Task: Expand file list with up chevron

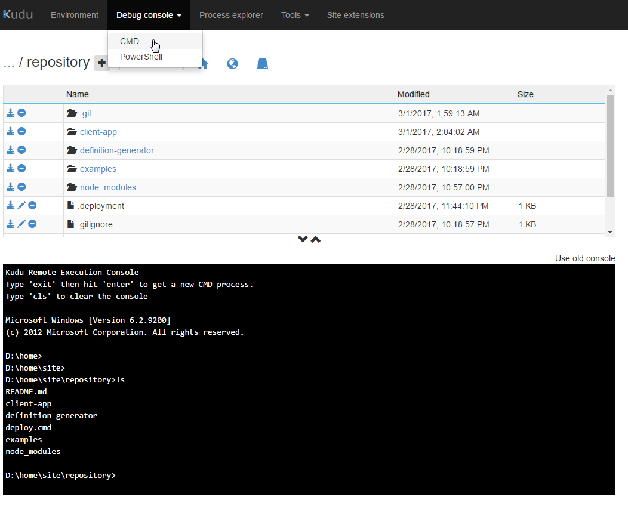Action: (316, 239)
